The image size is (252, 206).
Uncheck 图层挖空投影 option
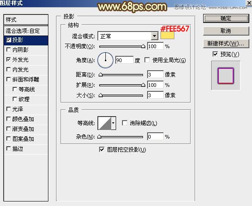coord(102,149)
